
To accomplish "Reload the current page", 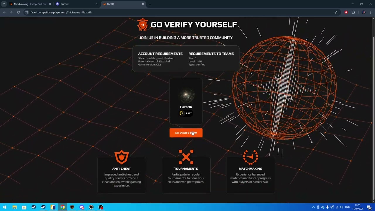I will pos(18,12).
